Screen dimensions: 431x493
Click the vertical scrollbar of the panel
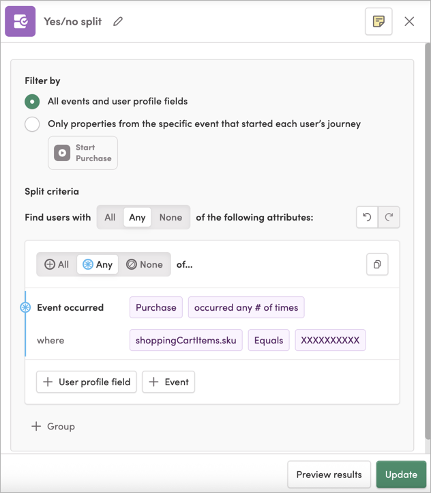[428, 242]
